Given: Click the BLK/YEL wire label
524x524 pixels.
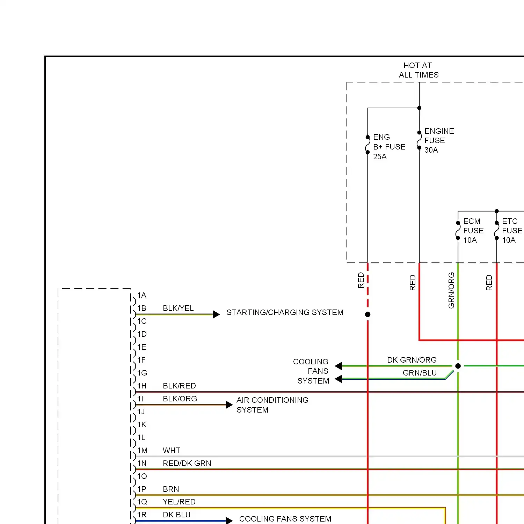Looking at the screenshot, I should point(178,308).
